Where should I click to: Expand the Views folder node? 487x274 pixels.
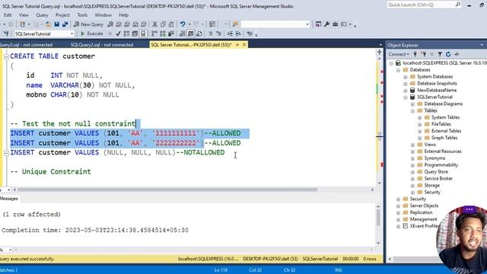[412, 145]
